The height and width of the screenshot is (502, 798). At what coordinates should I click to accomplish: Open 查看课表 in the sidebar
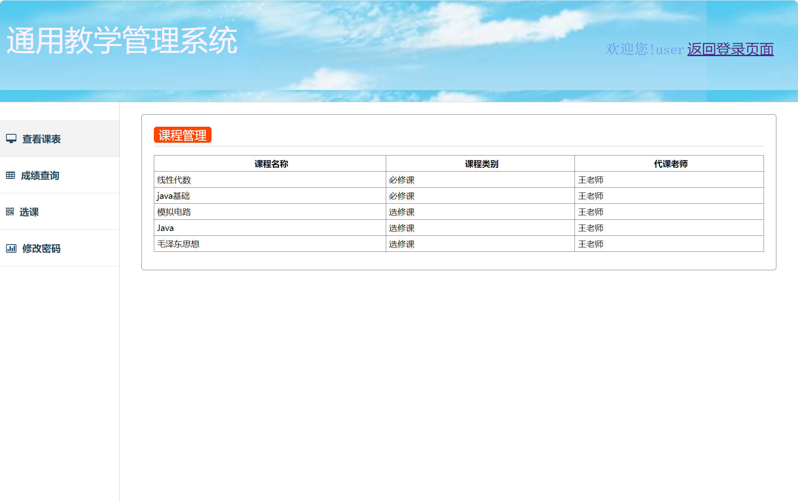(41, 139)
